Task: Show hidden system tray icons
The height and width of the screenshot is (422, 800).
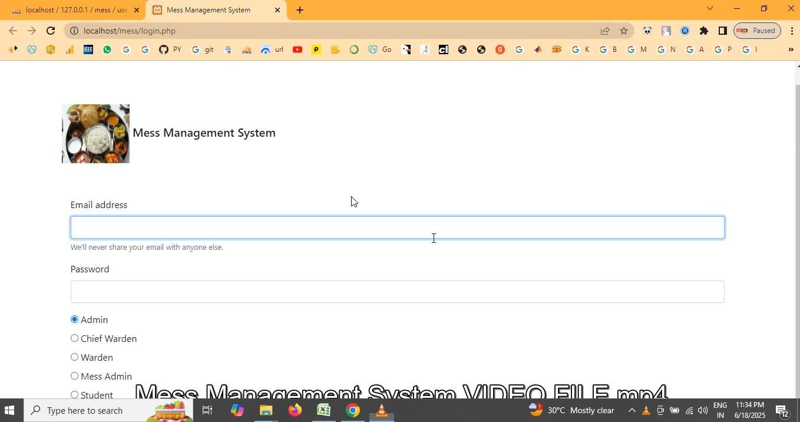Action: click(x=632, y=410)
